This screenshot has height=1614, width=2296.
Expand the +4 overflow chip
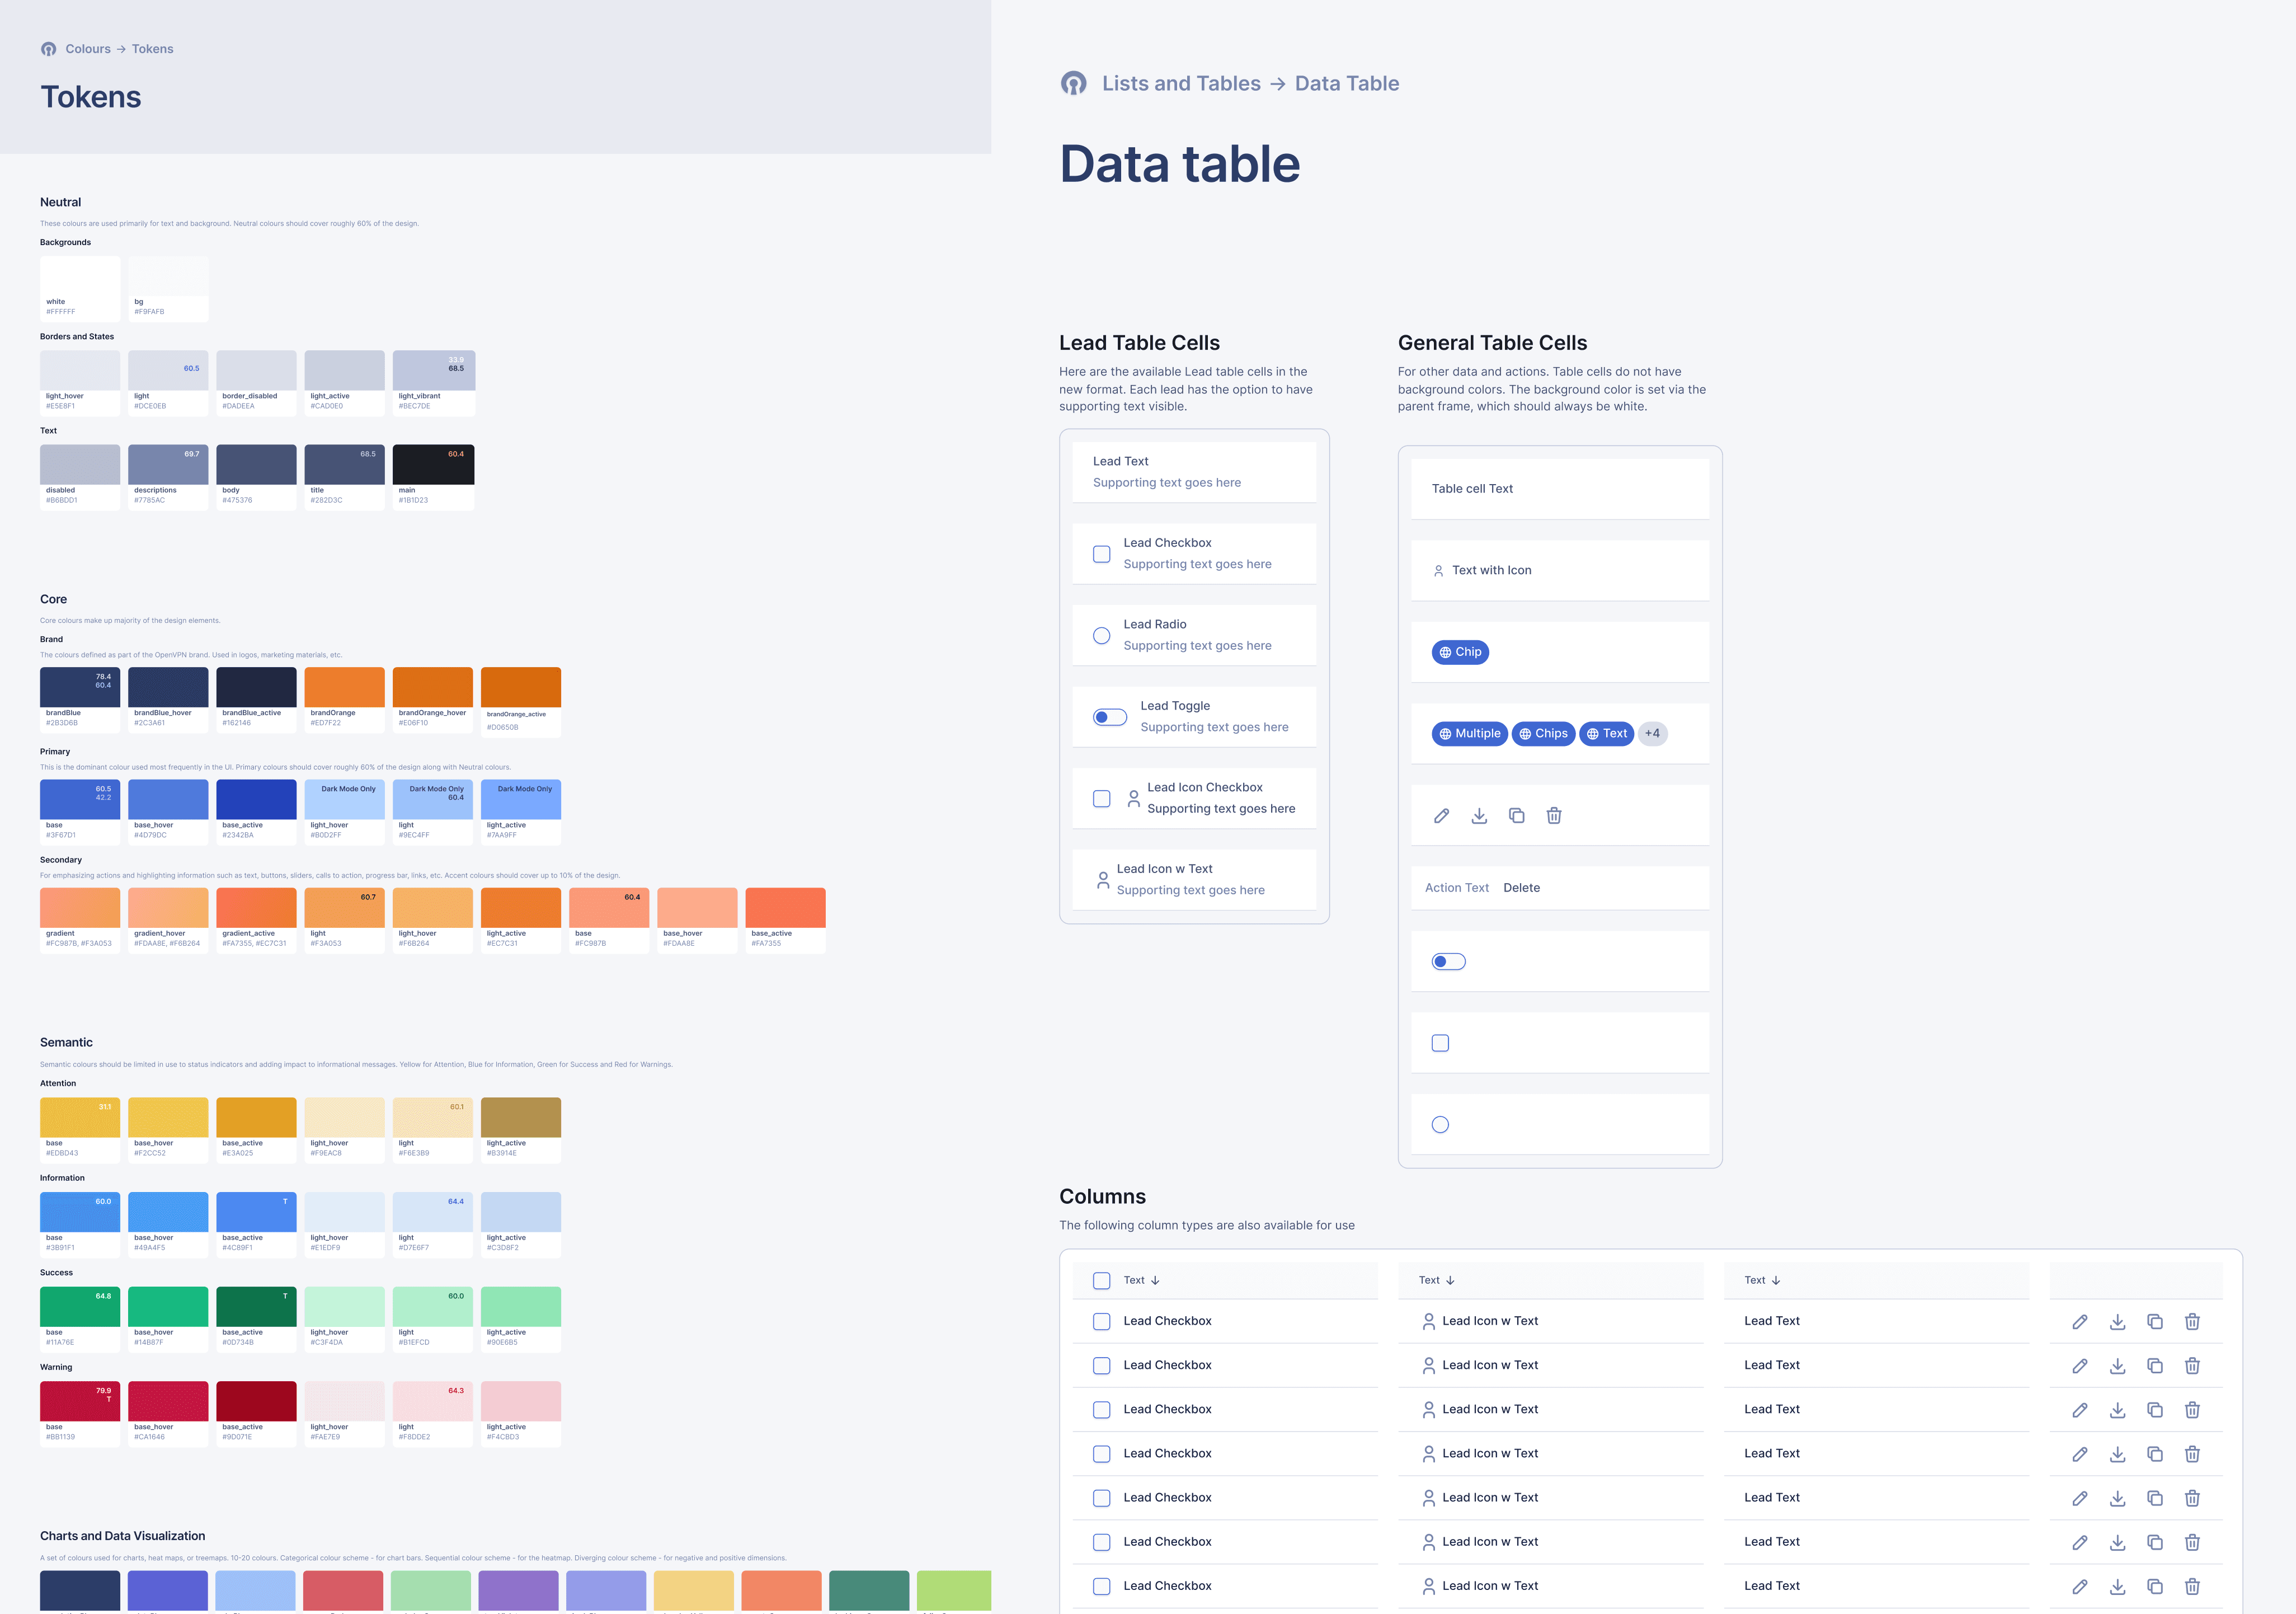click(x=1652, y=734)
